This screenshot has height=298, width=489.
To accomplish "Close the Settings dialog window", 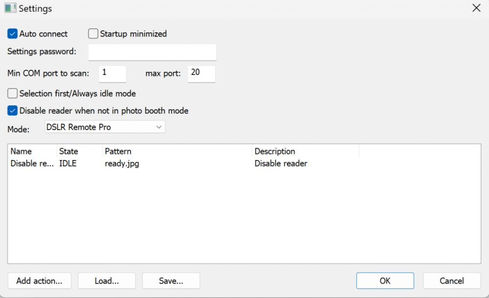I will pyautogui.click(x=476, y=8).
